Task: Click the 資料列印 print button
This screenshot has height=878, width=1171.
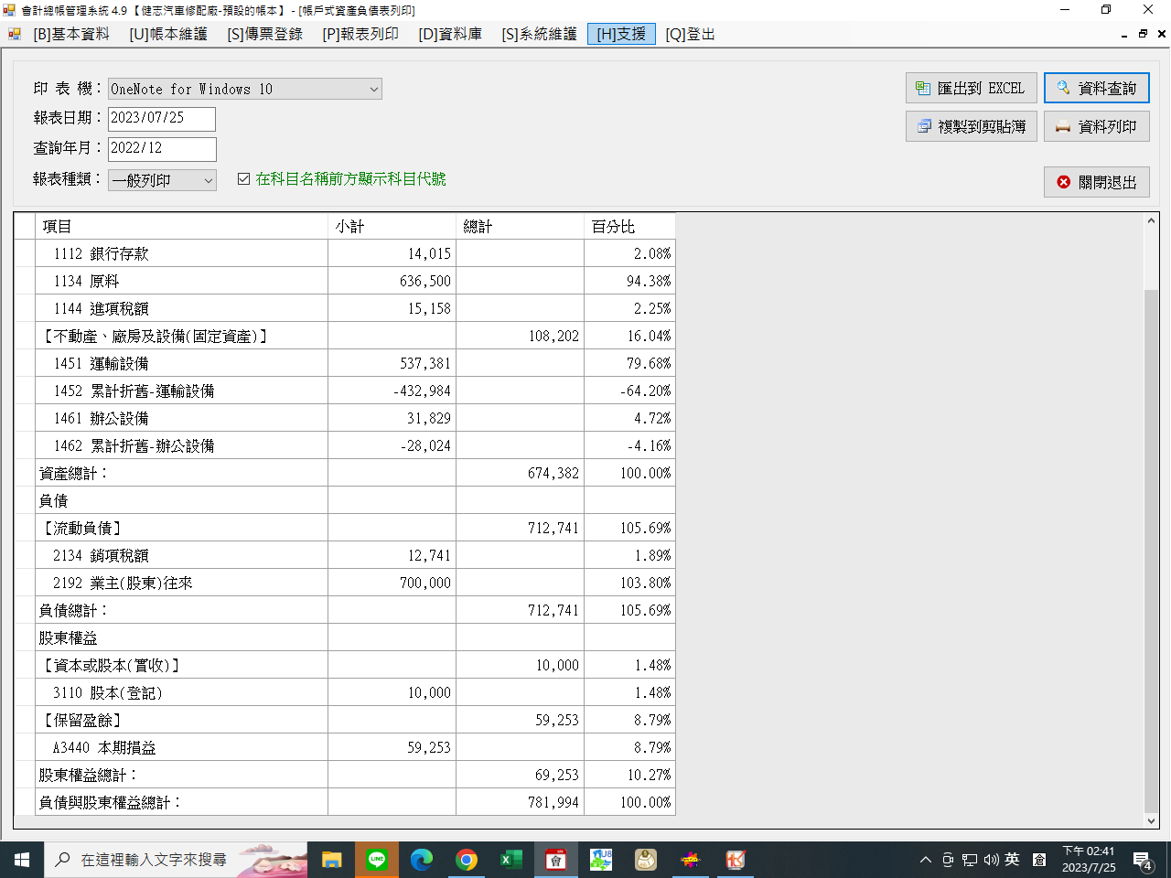Action: tap(1096, 126)
